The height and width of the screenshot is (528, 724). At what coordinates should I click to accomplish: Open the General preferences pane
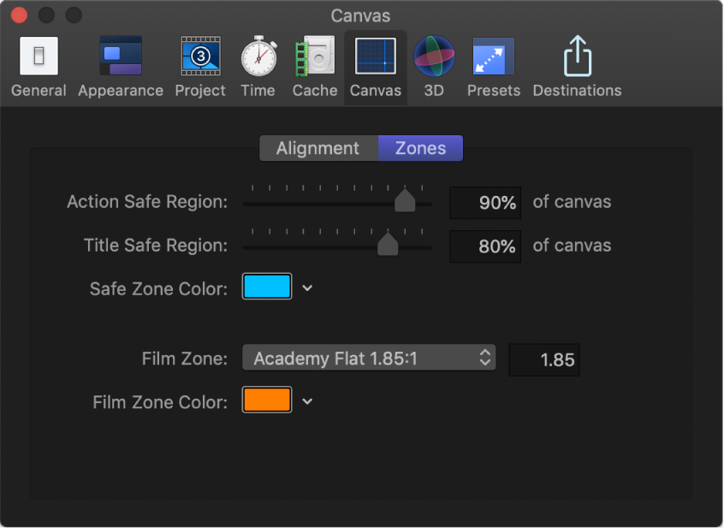[x=39, y=66]
